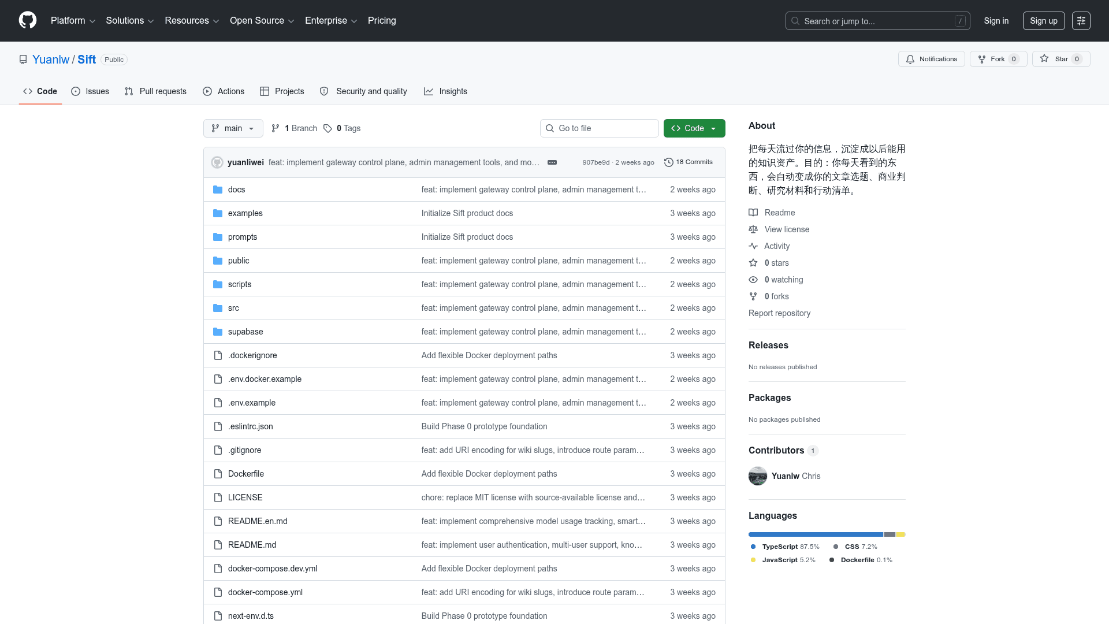Viewport: 1109px width, 624px height.
Task: Click yuanliwei's commit author avatar
Action: [x=217, y=162]
